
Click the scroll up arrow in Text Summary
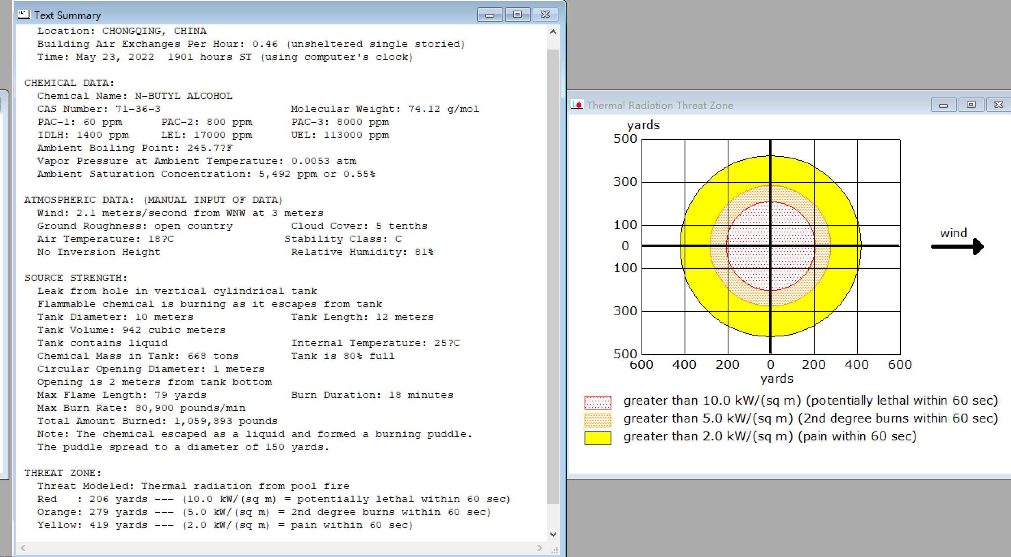pyautogui.click(x=553, y=32)
